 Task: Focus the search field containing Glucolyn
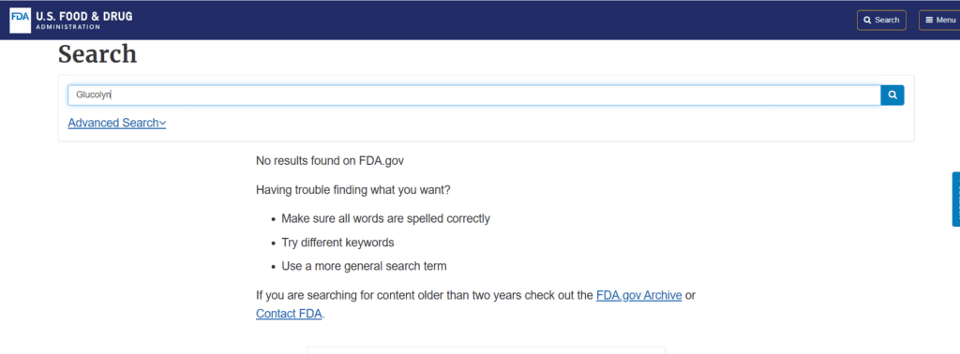(473, 95)
